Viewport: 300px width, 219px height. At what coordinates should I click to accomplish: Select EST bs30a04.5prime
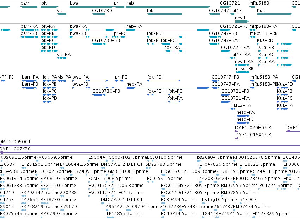(214, 157)
